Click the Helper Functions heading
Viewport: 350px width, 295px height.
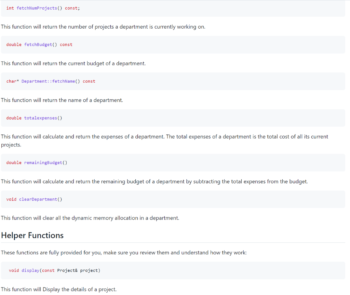click(32, 235)
